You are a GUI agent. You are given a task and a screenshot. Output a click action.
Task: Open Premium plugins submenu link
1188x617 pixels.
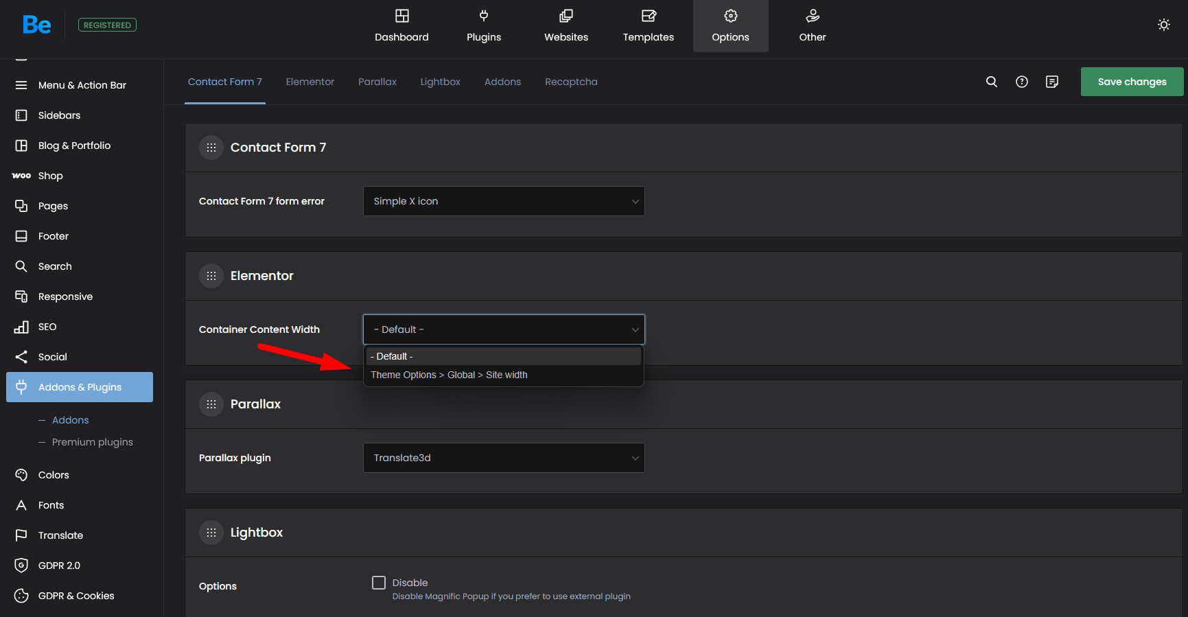93,442
